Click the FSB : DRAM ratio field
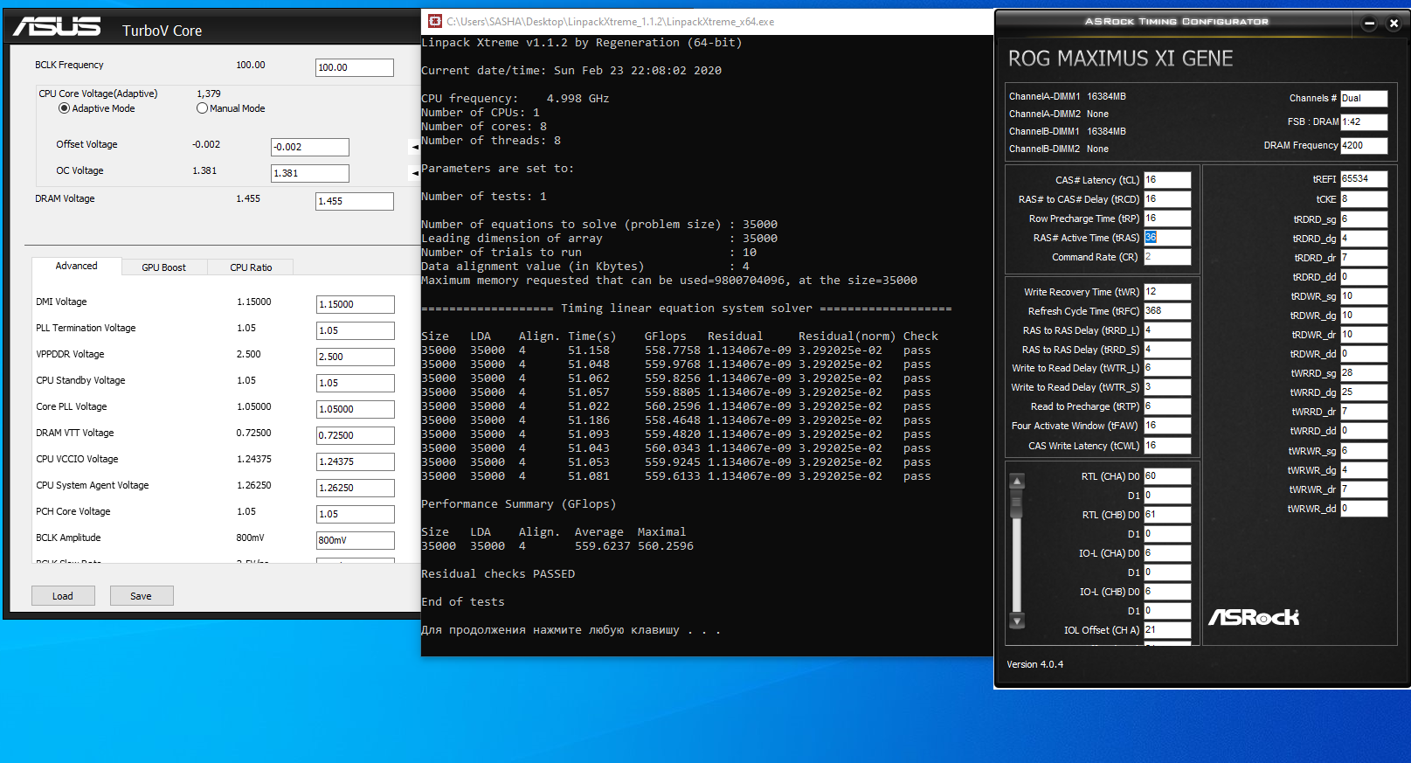Image resolution: width=1411 pixels, height=763 pixels. click(x=1364, y=122)
